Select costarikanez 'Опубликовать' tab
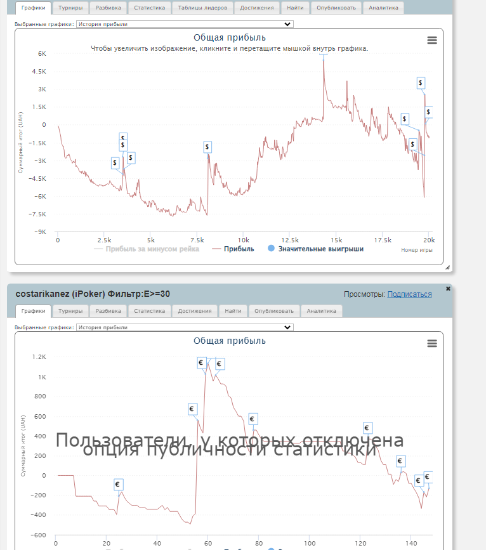The height and width of the screenshot is (550, 486). [x=274, y=311]
